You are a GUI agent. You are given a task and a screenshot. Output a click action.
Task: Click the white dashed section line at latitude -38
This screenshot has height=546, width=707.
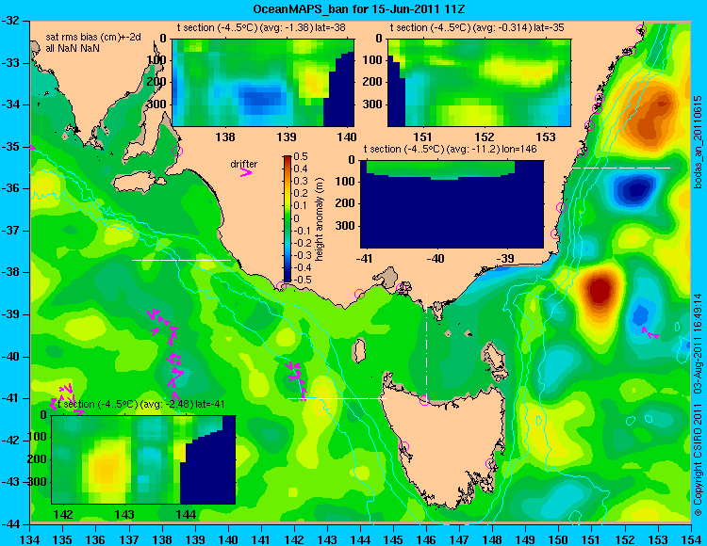[181, 260]
